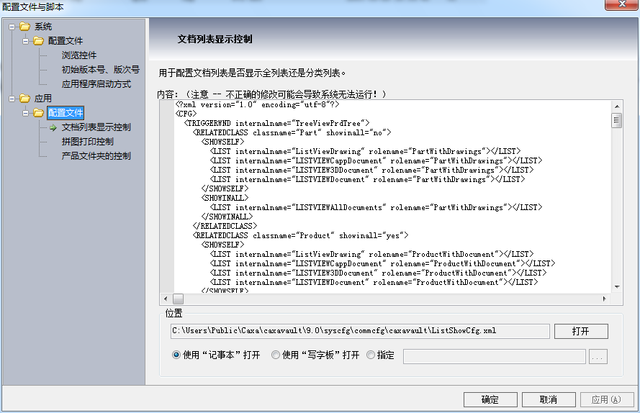640x413 pixels.
Task: Click the 系统 folder icon
Action: click(x=25, y=27)
